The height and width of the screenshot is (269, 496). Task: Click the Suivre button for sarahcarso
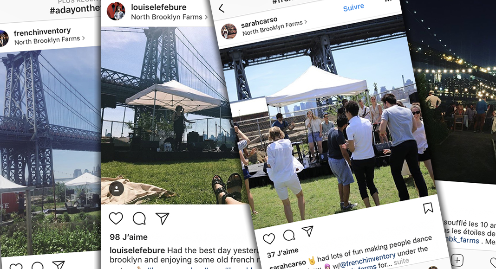click(x=353, y=7)
